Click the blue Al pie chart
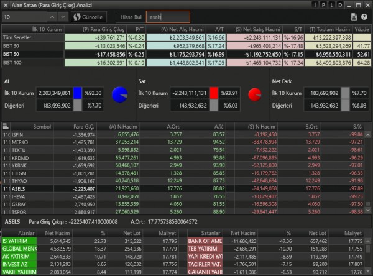Viewport: 373px width, 276px height. [x=119, y=94]
